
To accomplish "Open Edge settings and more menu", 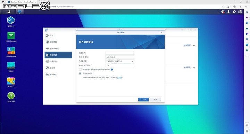I will point(246,7).
